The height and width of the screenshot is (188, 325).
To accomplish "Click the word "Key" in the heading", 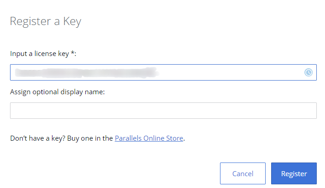I will (x=72, y=21).
